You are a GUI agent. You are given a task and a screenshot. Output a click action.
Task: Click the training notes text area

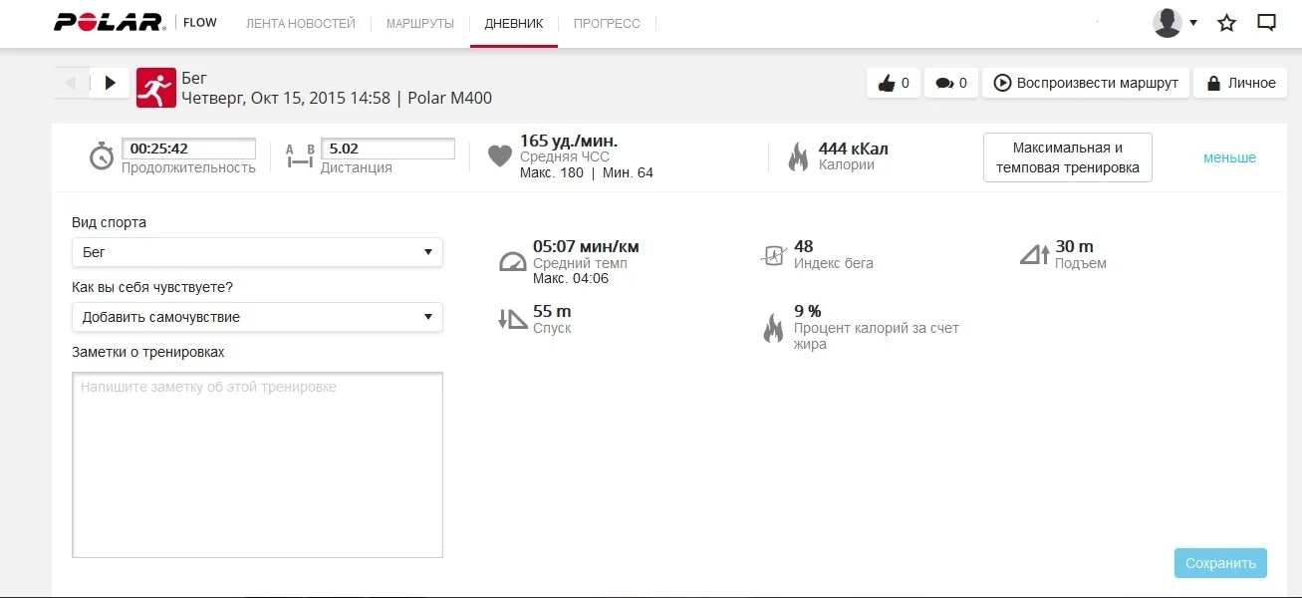coord(257,464)
